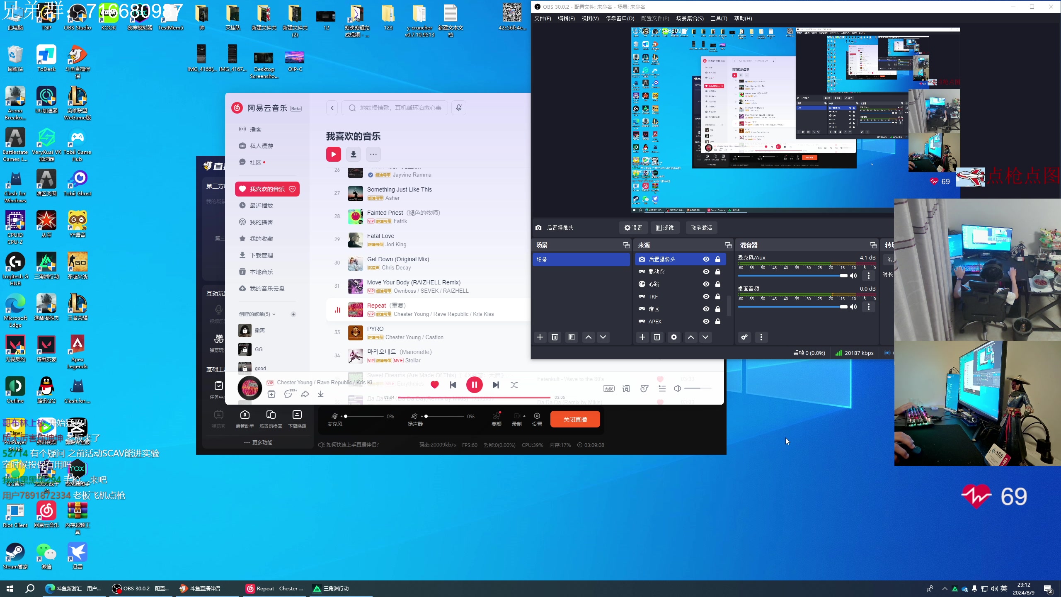Viewport: 1061px width, 597px height.
Task: Undock the 场景 panel
Action: pyautogui.click(x=626, y=245)
